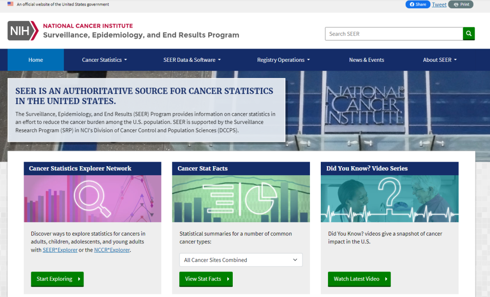The image size is (490, 297).
Task: Click into the Search SEER field
Action: (394, 34)
